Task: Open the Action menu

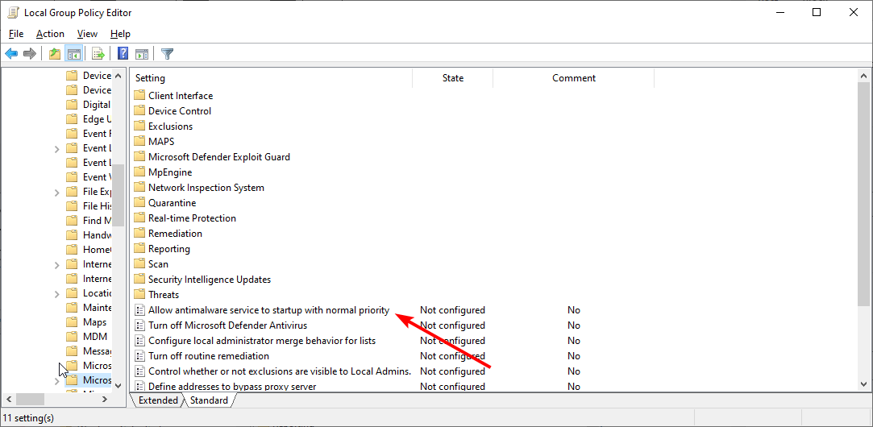Action: pyautogui.click(x=50, y=34)
